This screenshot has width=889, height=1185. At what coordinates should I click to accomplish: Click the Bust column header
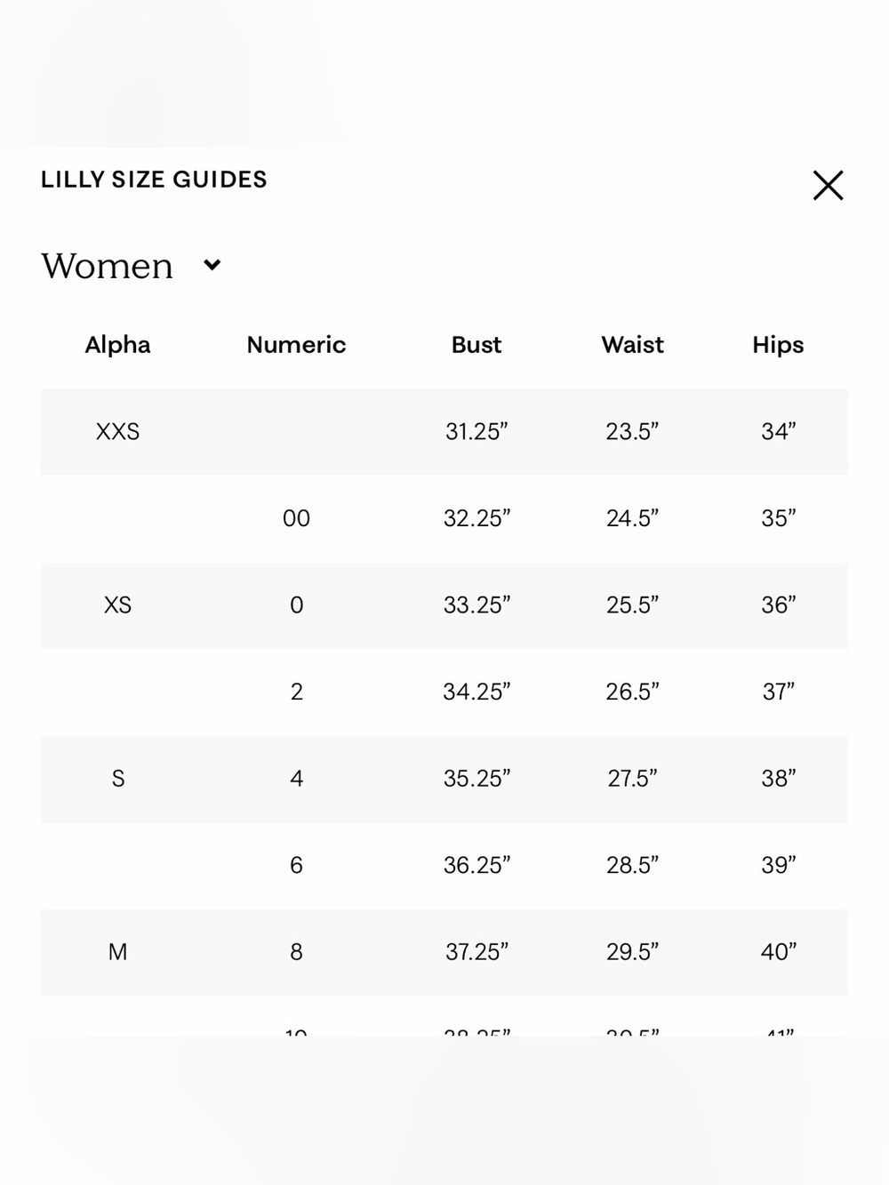pos(477,345)
